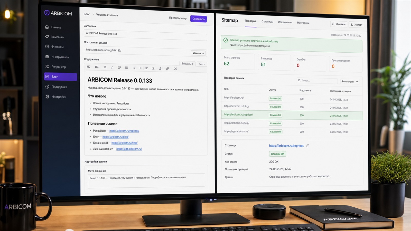Click the Предпросмотр button
411x231 pixels.
178,18
